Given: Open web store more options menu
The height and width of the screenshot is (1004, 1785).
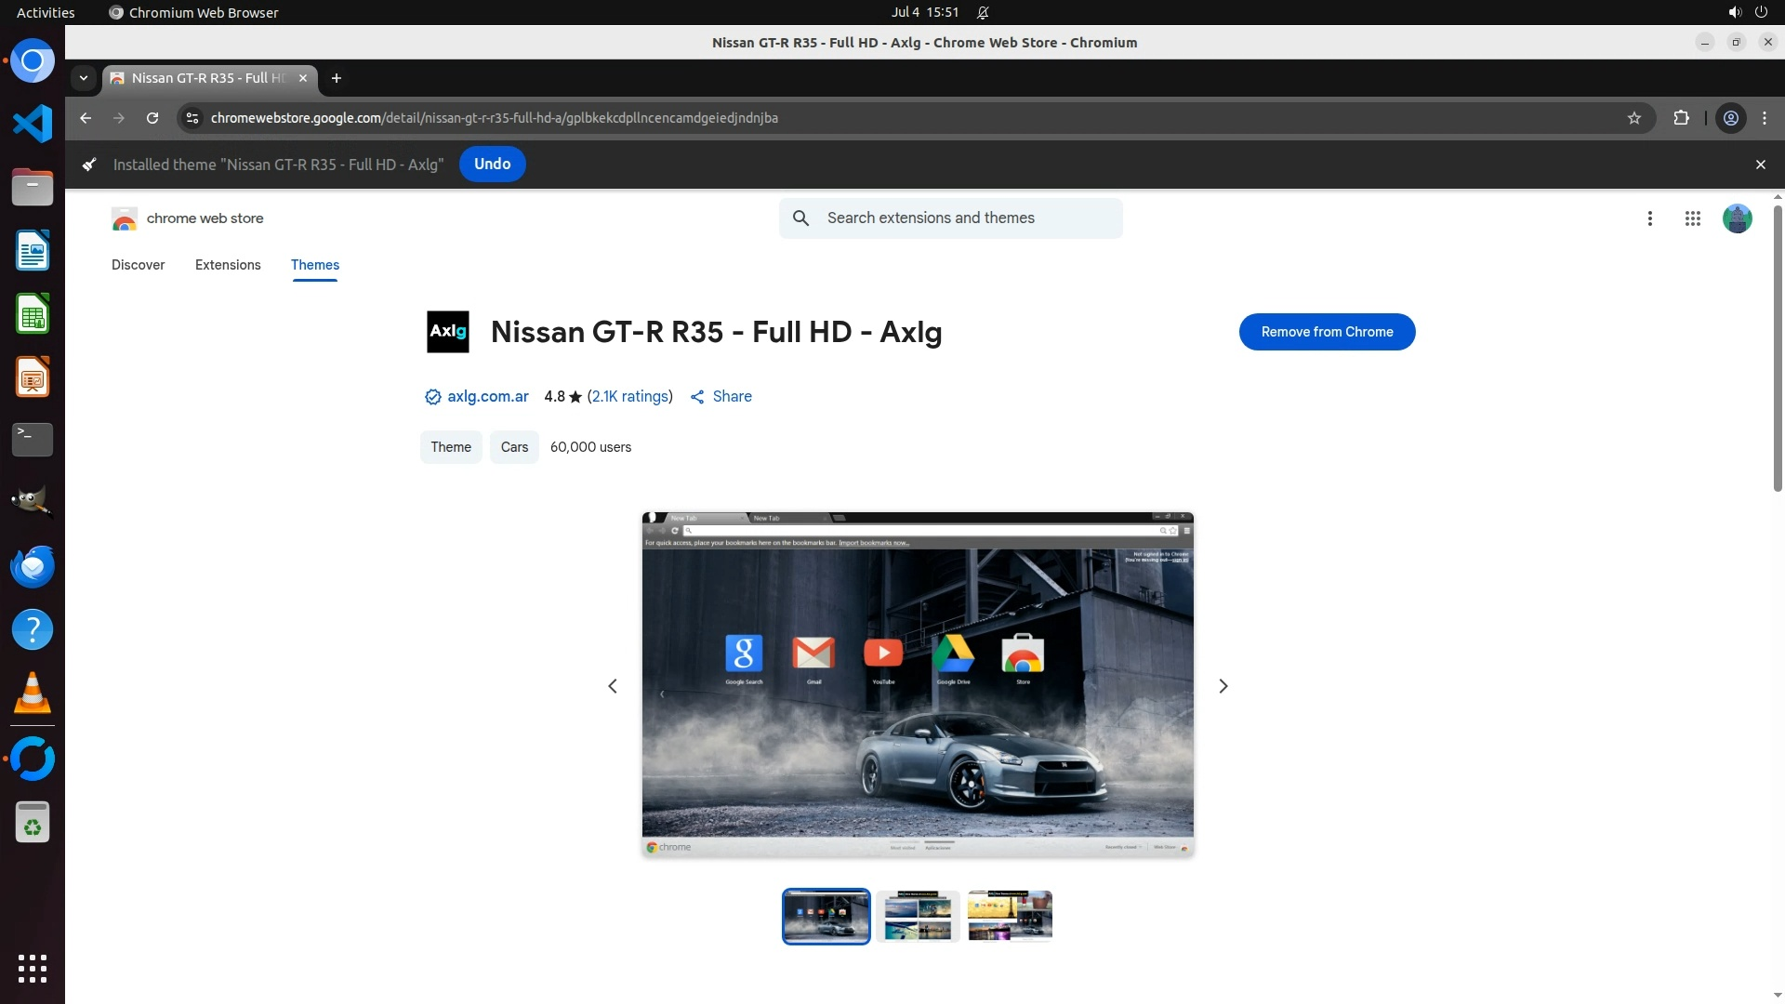Looking at the screenshot, I should [x=1649, y=218].
